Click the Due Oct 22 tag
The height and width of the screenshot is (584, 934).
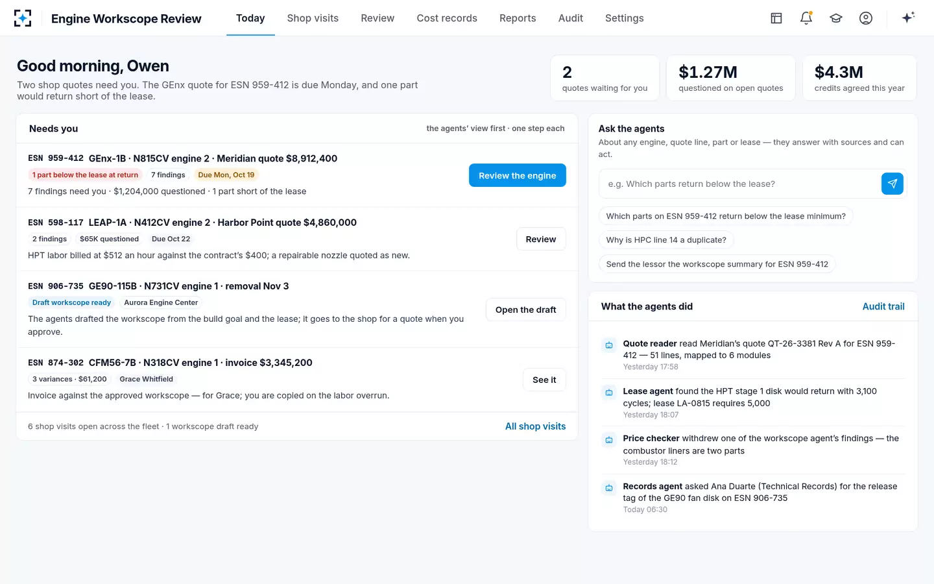point(171,239)
